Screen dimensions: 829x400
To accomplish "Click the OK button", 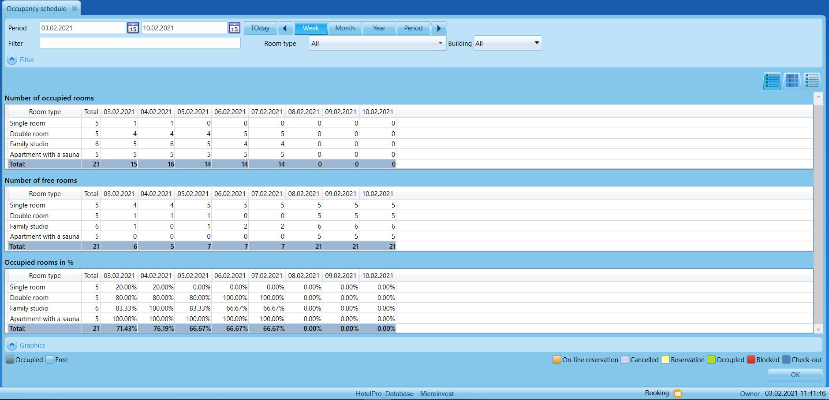I will tap(795, 375).
